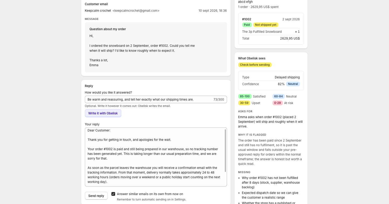This screenshot has width=389, height=204.
Task: Click the 73/300 character counter
Action: (x=219, y=100)
